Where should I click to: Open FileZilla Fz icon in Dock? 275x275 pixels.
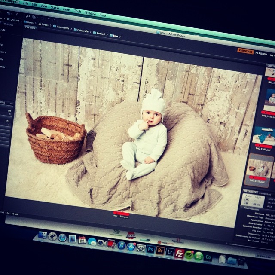click(179, 254)
